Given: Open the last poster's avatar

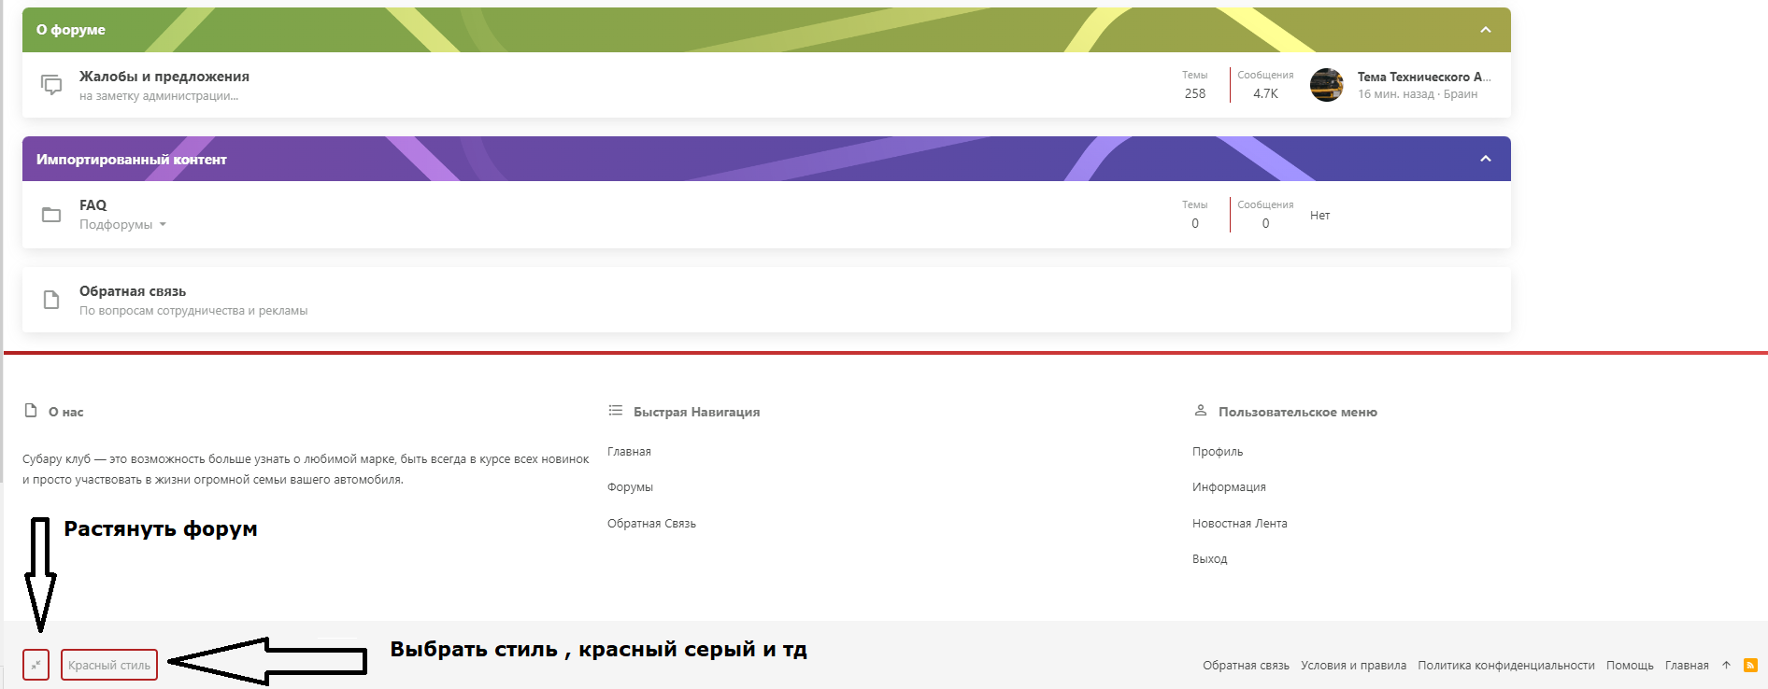Looking at the screenshot, I should (x=1326, y=85).
